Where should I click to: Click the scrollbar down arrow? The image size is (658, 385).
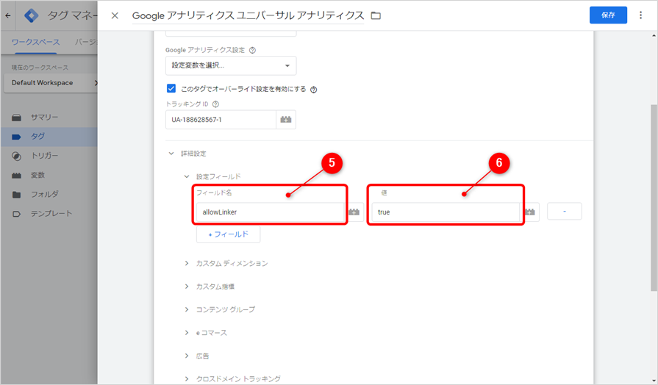[x=654, y=381]
